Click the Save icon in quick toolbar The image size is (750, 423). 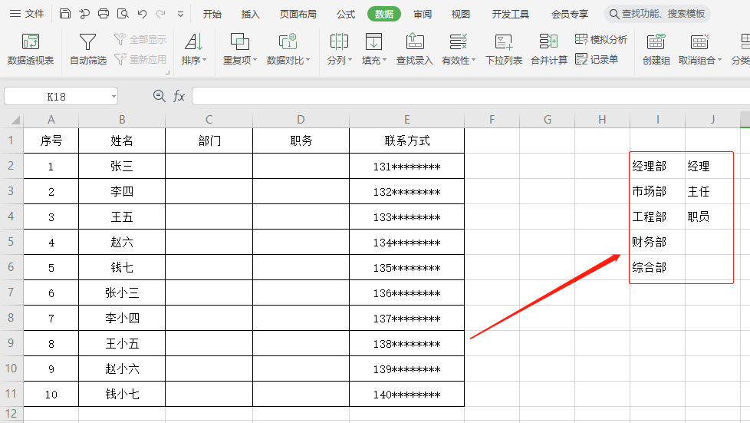[x=65, y=14]
